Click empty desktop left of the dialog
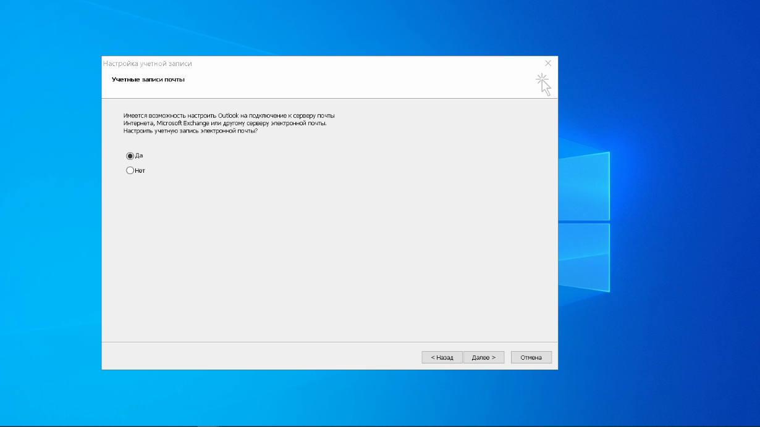 pos(49,216)
